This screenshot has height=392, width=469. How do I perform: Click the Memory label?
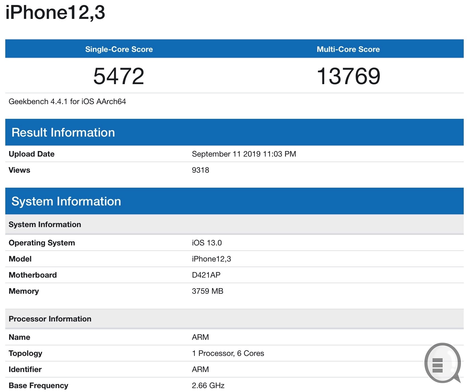(24, 291)
